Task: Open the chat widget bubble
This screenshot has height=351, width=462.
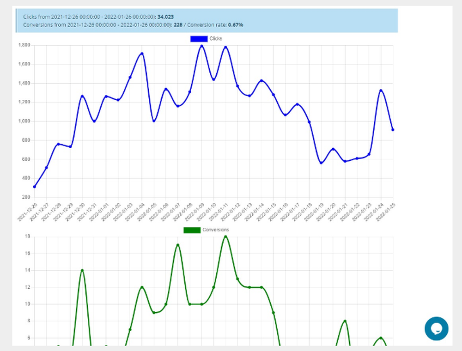Action: click(437, 328)
